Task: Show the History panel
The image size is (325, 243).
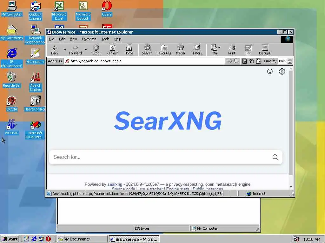Action: point(197,50)
